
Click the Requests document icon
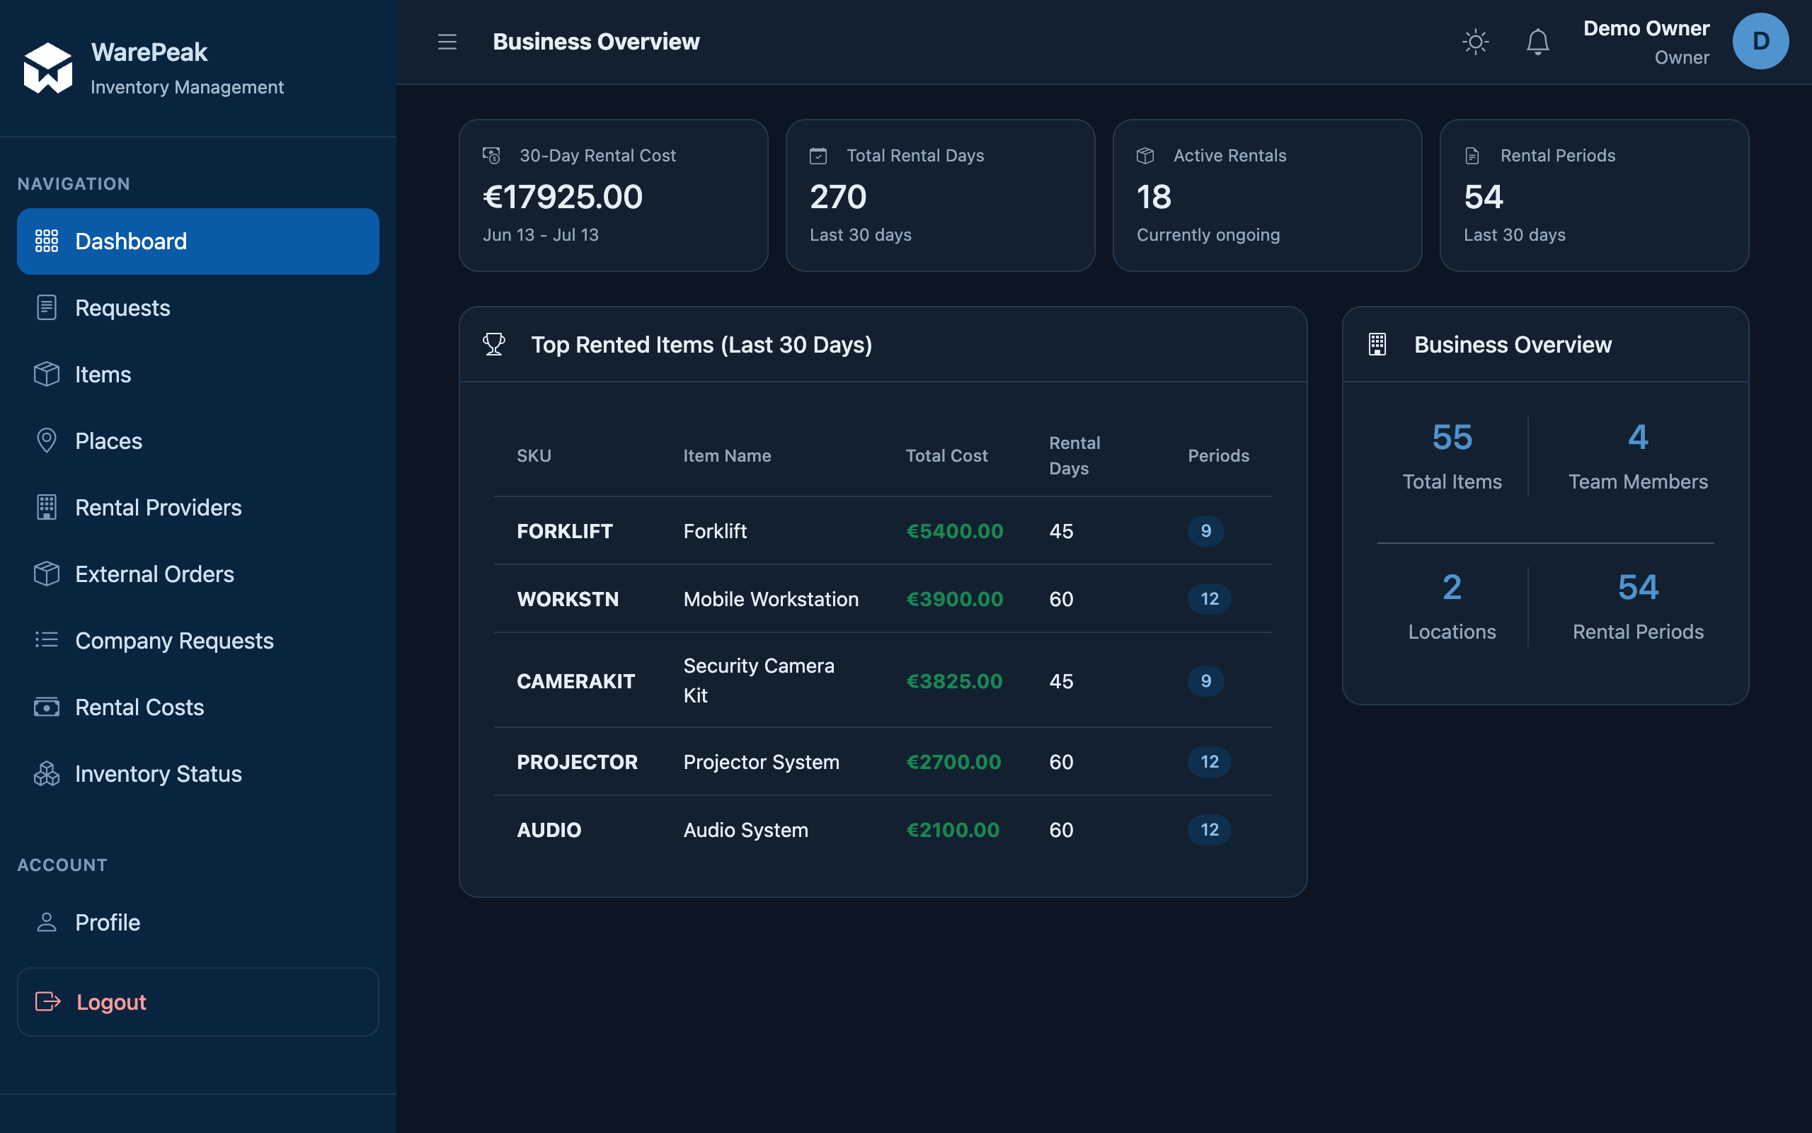pos(47,307)
